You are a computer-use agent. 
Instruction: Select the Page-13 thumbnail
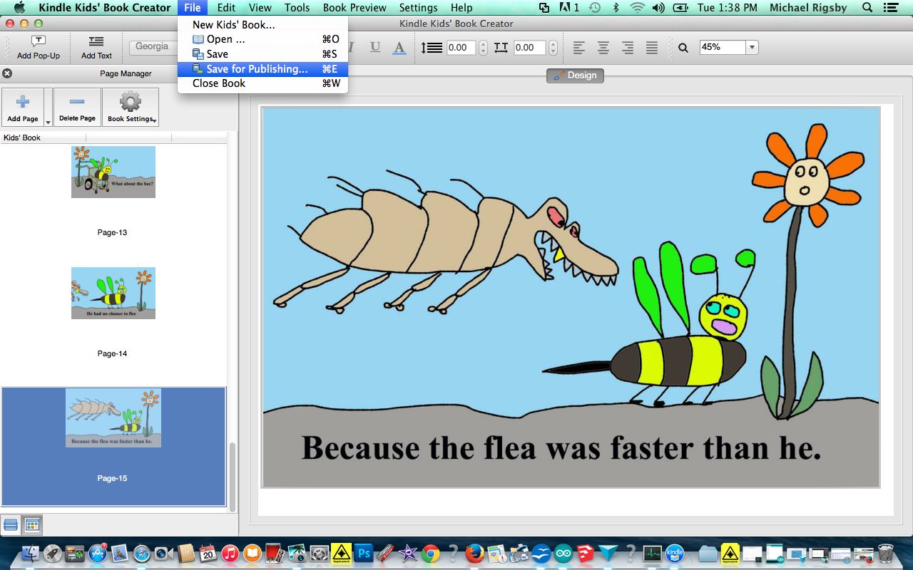coord(113,172)
